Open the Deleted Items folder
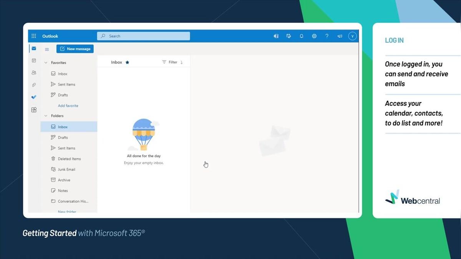This screenshot has width=461, height=259. pos(69,159)
